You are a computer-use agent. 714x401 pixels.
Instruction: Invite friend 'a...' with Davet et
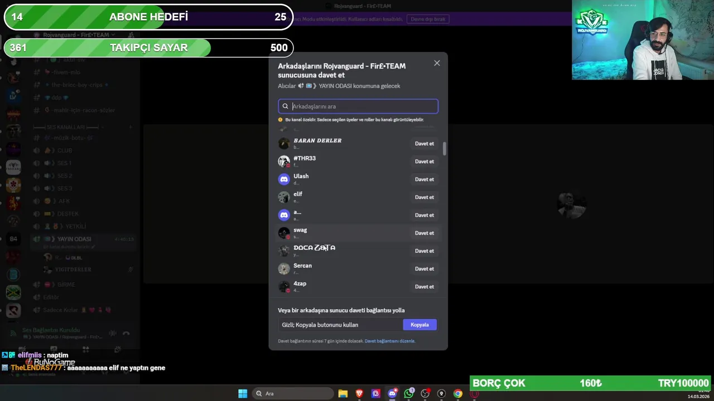(x=424, y=215)
